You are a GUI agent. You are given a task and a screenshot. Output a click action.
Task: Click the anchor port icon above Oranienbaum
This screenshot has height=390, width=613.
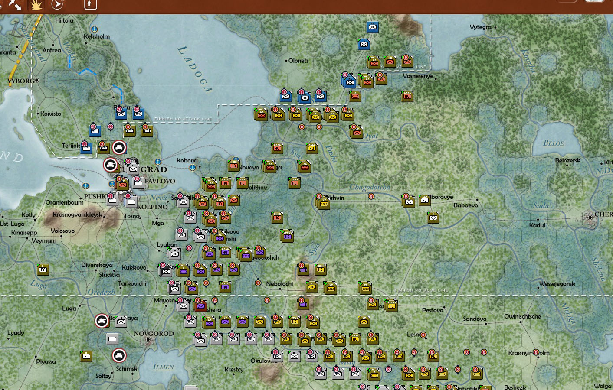[86, 186]
